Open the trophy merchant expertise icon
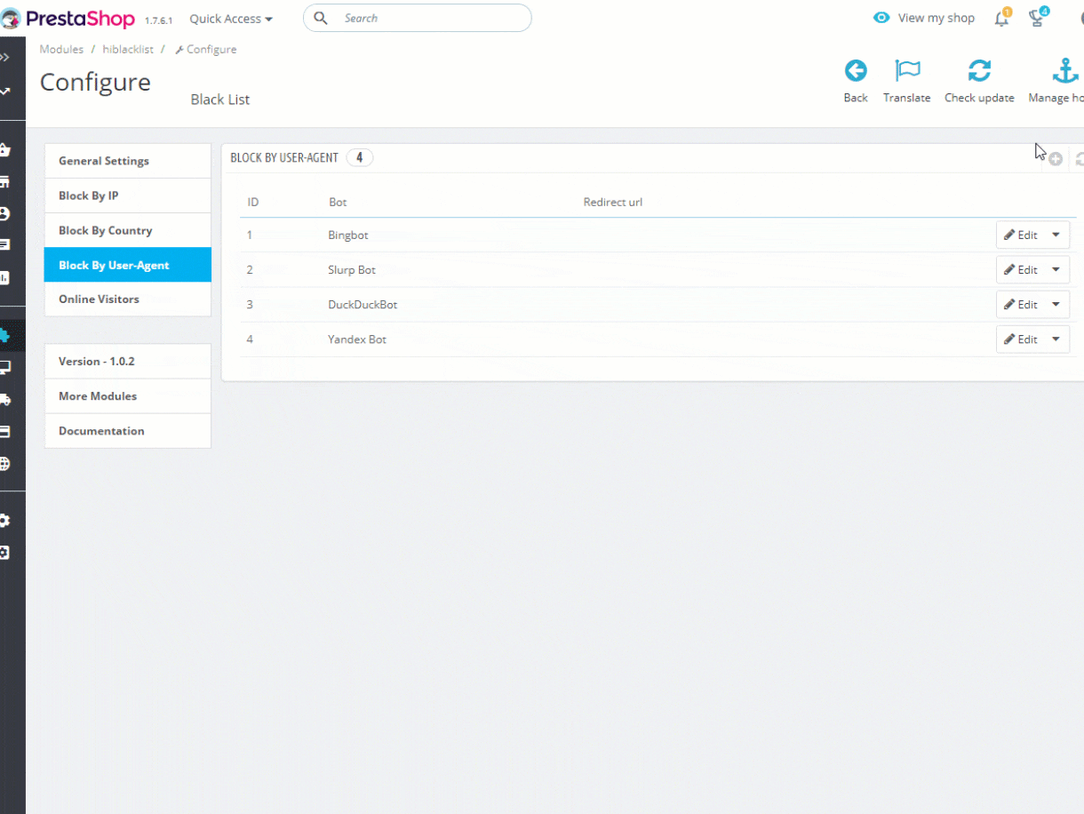The image size is (1084, 814). pyautogui.click(x=1037, y=18)
